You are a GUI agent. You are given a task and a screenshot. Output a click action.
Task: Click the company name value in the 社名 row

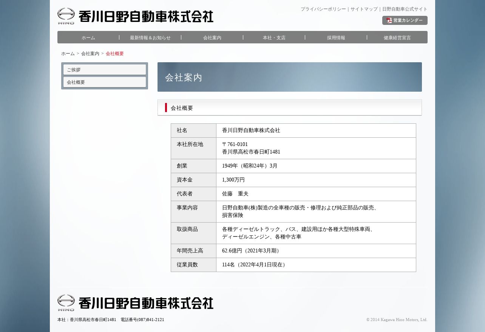pyautogui.click(x=251, y=131)
